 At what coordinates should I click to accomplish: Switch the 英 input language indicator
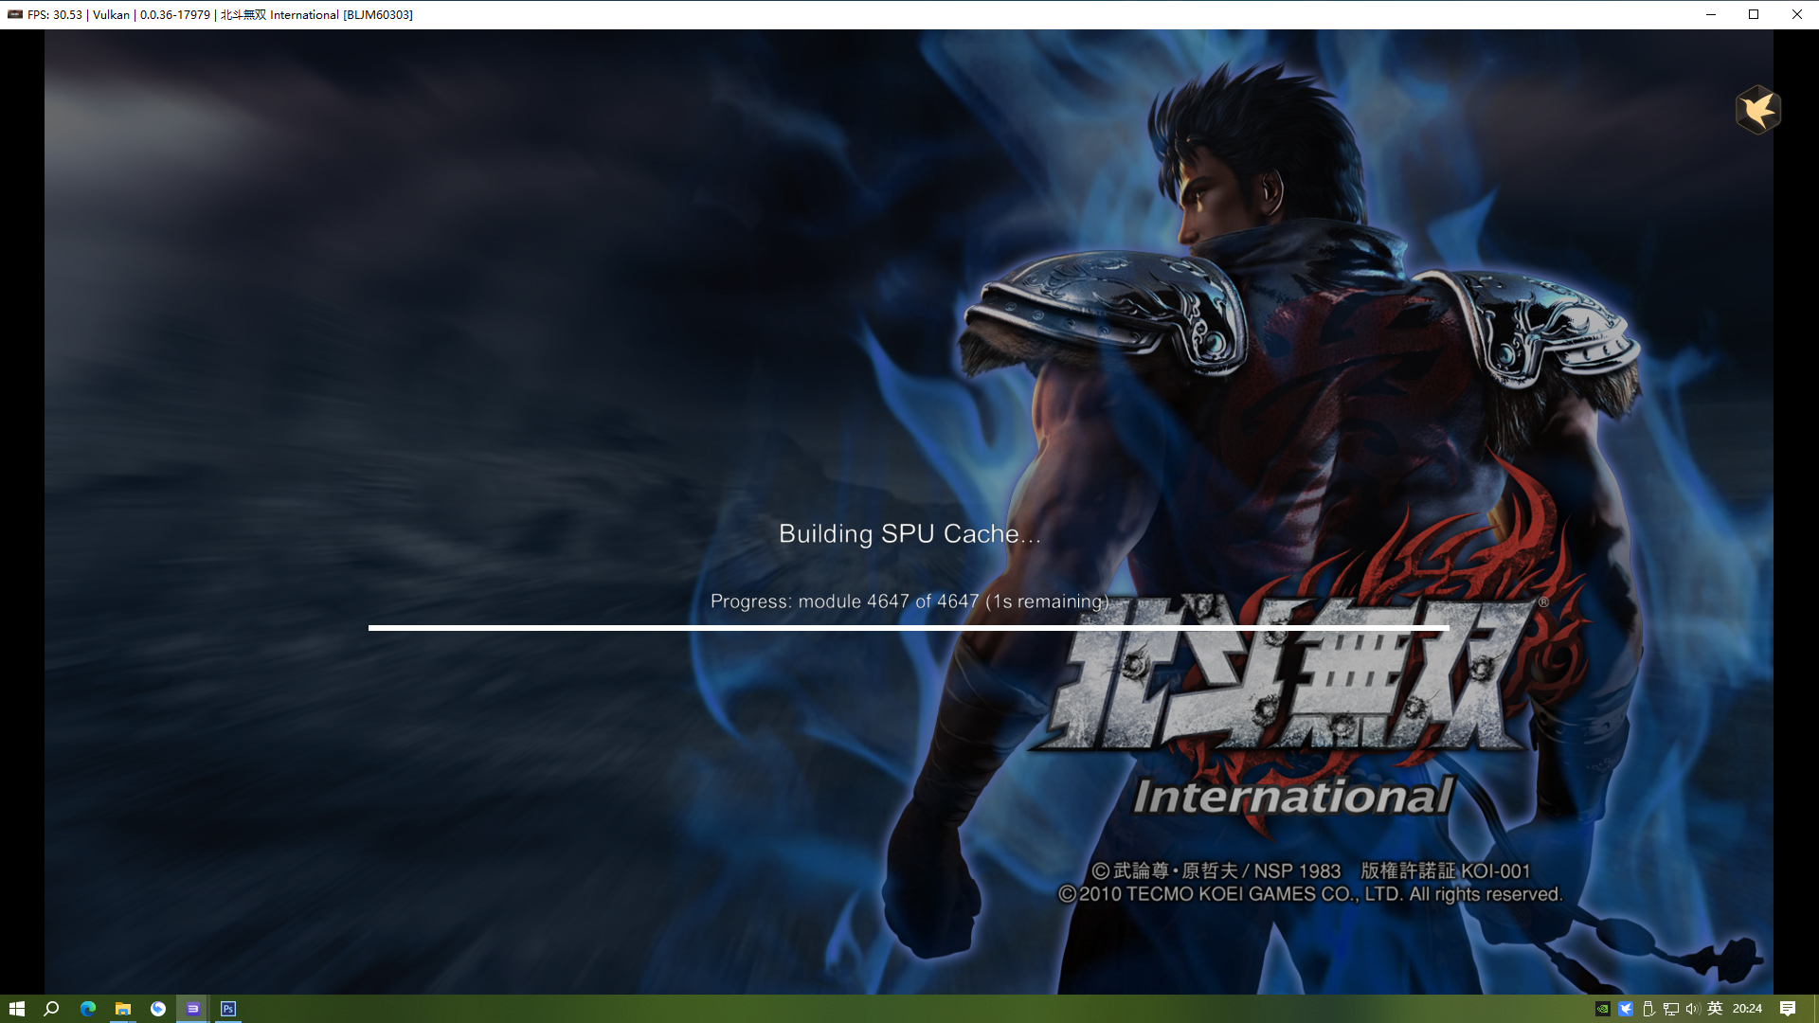(1715, 1009)
